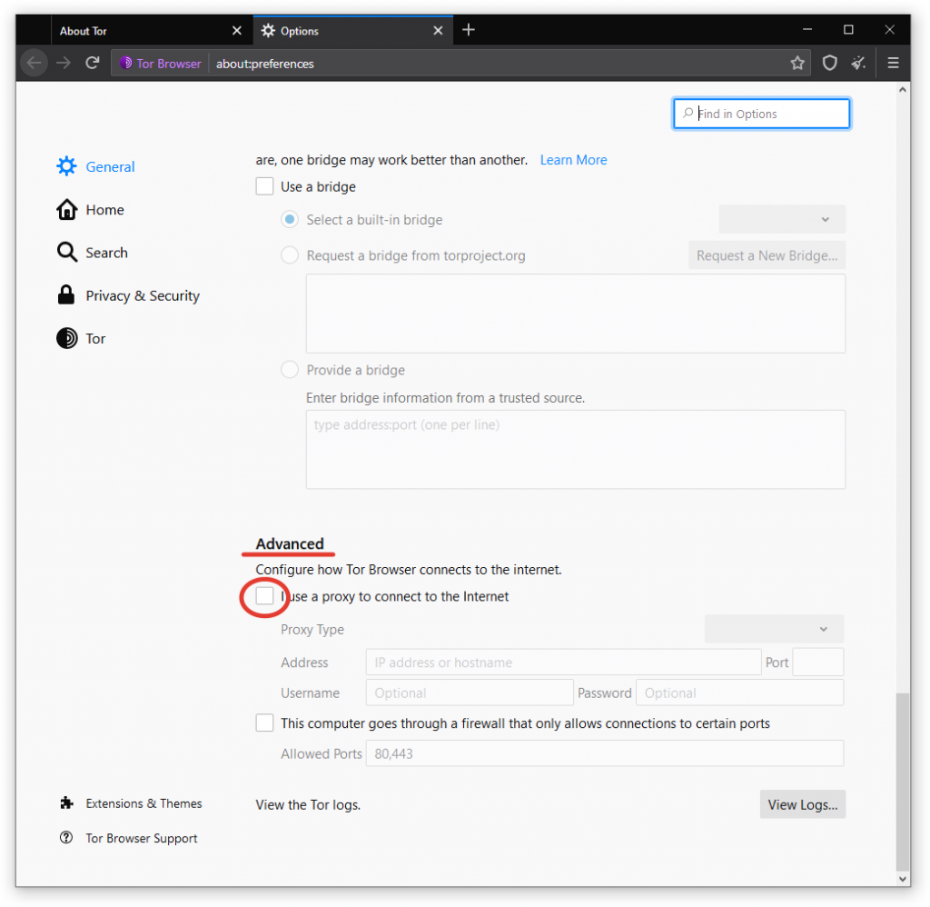Click the vertical scrollbar thumb
The image size is (930, 907).
coord(902,781)
